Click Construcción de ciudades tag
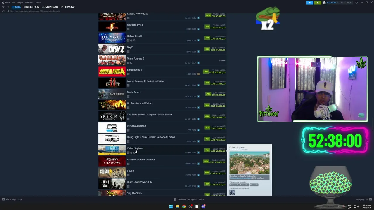The image size is (374, 210). click(x=239, y=185)
